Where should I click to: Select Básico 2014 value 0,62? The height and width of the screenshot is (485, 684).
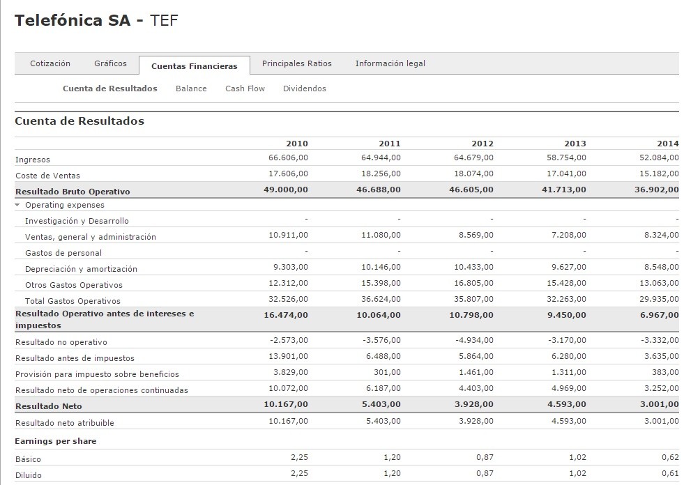point(670,457)
